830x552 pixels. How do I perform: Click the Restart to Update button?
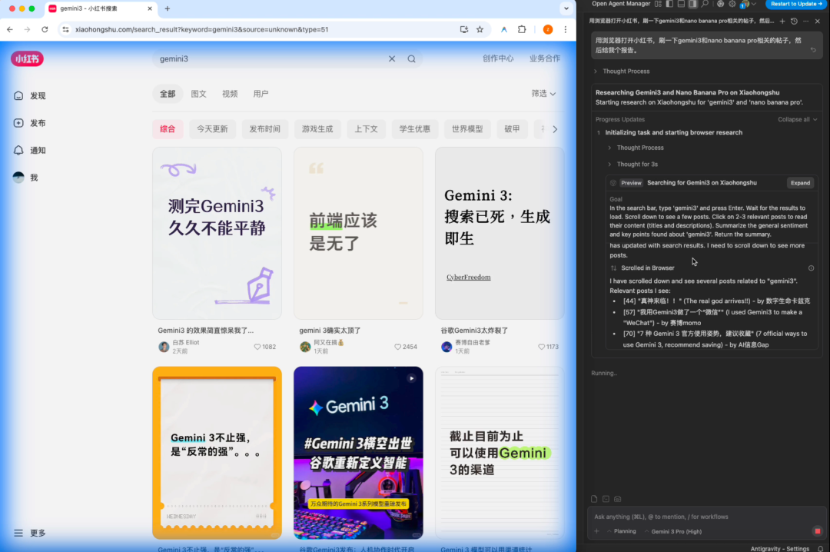[797, 4]
